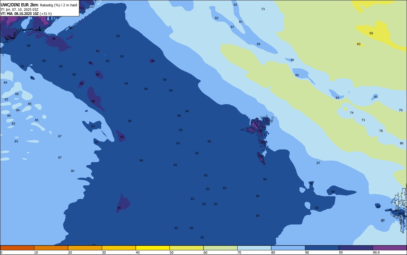Click the "79" value near right edge

[401, 110]
